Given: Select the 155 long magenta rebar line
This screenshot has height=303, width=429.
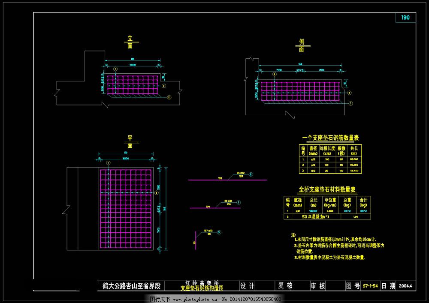Looking at the screenshot, I should click(227, 180).
